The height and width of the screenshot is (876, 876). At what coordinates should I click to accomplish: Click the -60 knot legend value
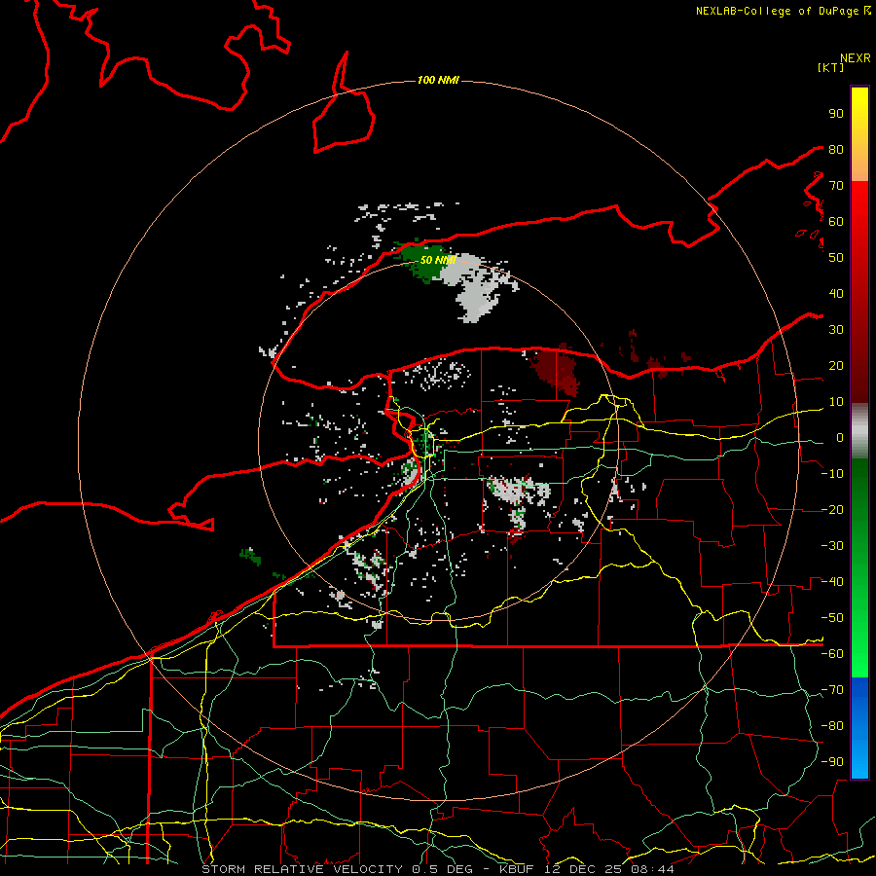click(x=832, y=654)
